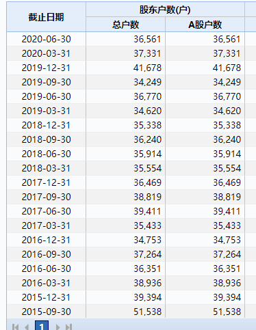
Task: Click A股户数 value 35,914 cell
Action: coord(205,154)
